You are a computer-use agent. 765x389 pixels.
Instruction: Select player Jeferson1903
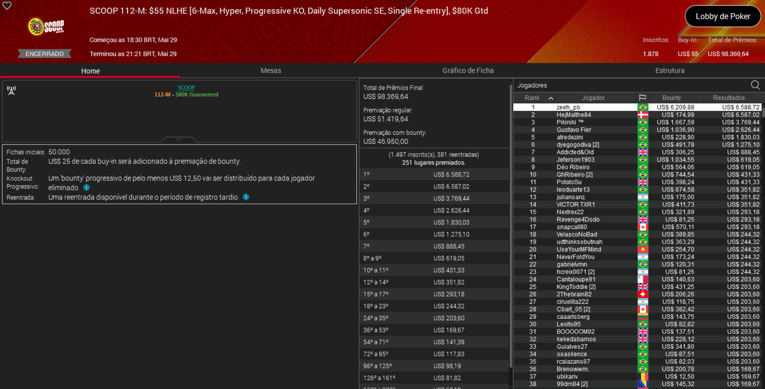pyautogui.click(x=575, y=160)
